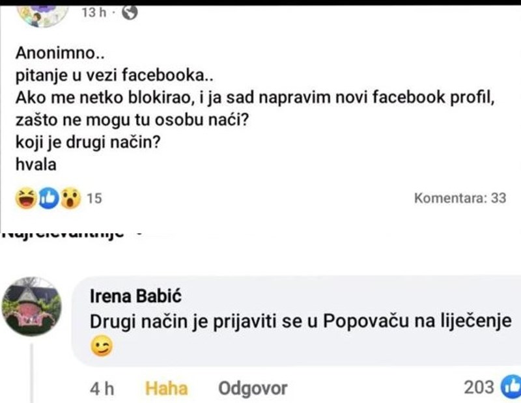Image resolution: width=521 pixels, height=403 pixels.
Task: Click the 4 h comment timestamp
Action: pyautogui.click(x=102, y=389)
